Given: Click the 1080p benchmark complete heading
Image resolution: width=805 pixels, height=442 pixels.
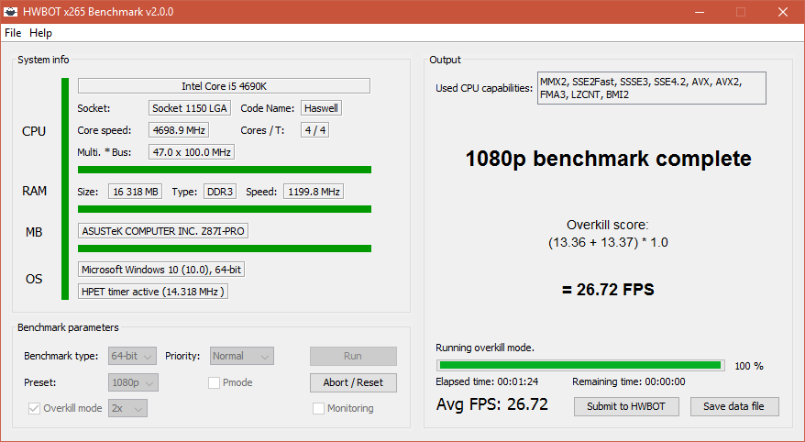Looking at the screenshot, I should tap(609, 159).
